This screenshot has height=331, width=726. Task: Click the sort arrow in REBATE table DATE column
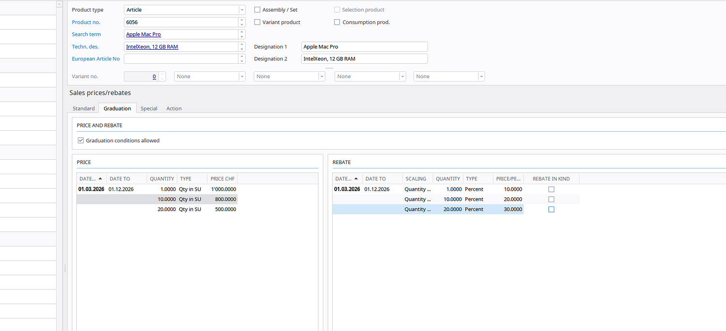click(x=356, y=179)
